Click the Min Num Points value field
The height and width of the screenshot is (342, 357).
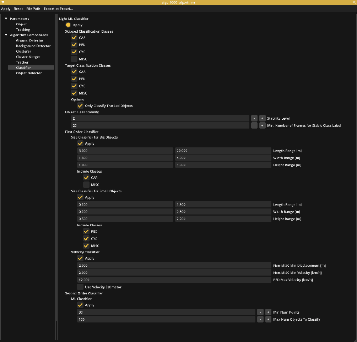tap(166, 313)
